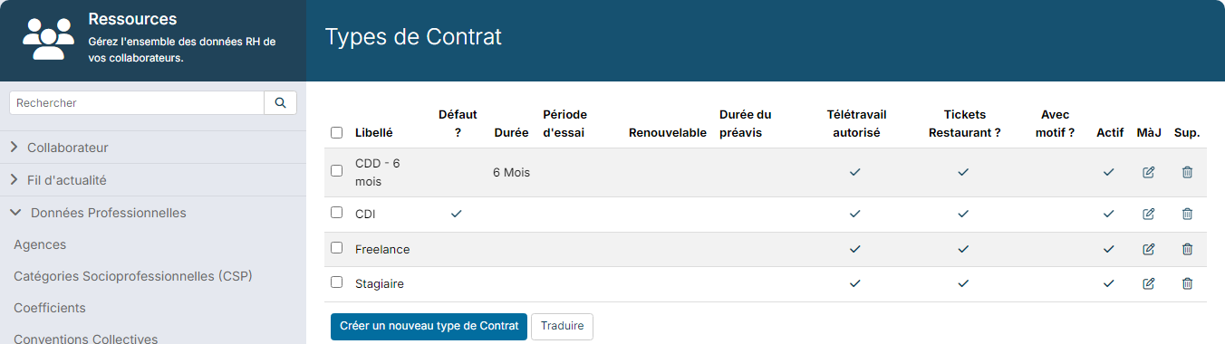Image resolution: width=1225 pixels, height=344 pixels.
Task: Click into the Rechercher search field
Action: pyautogui.click(x=137, y=103)
